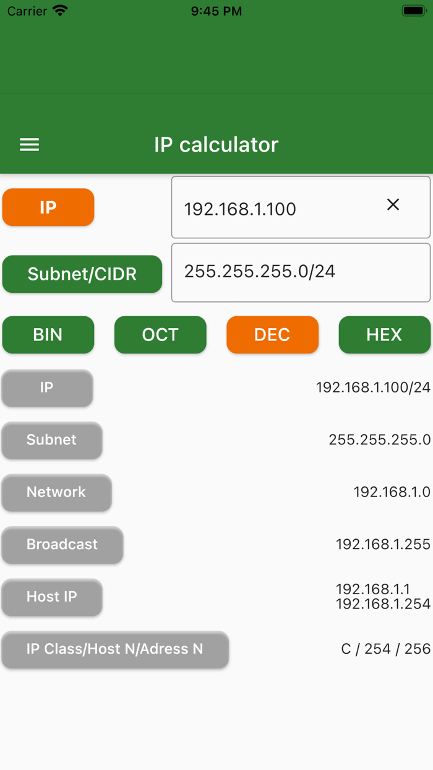Clear the IP address field using the X

[393, 204]
